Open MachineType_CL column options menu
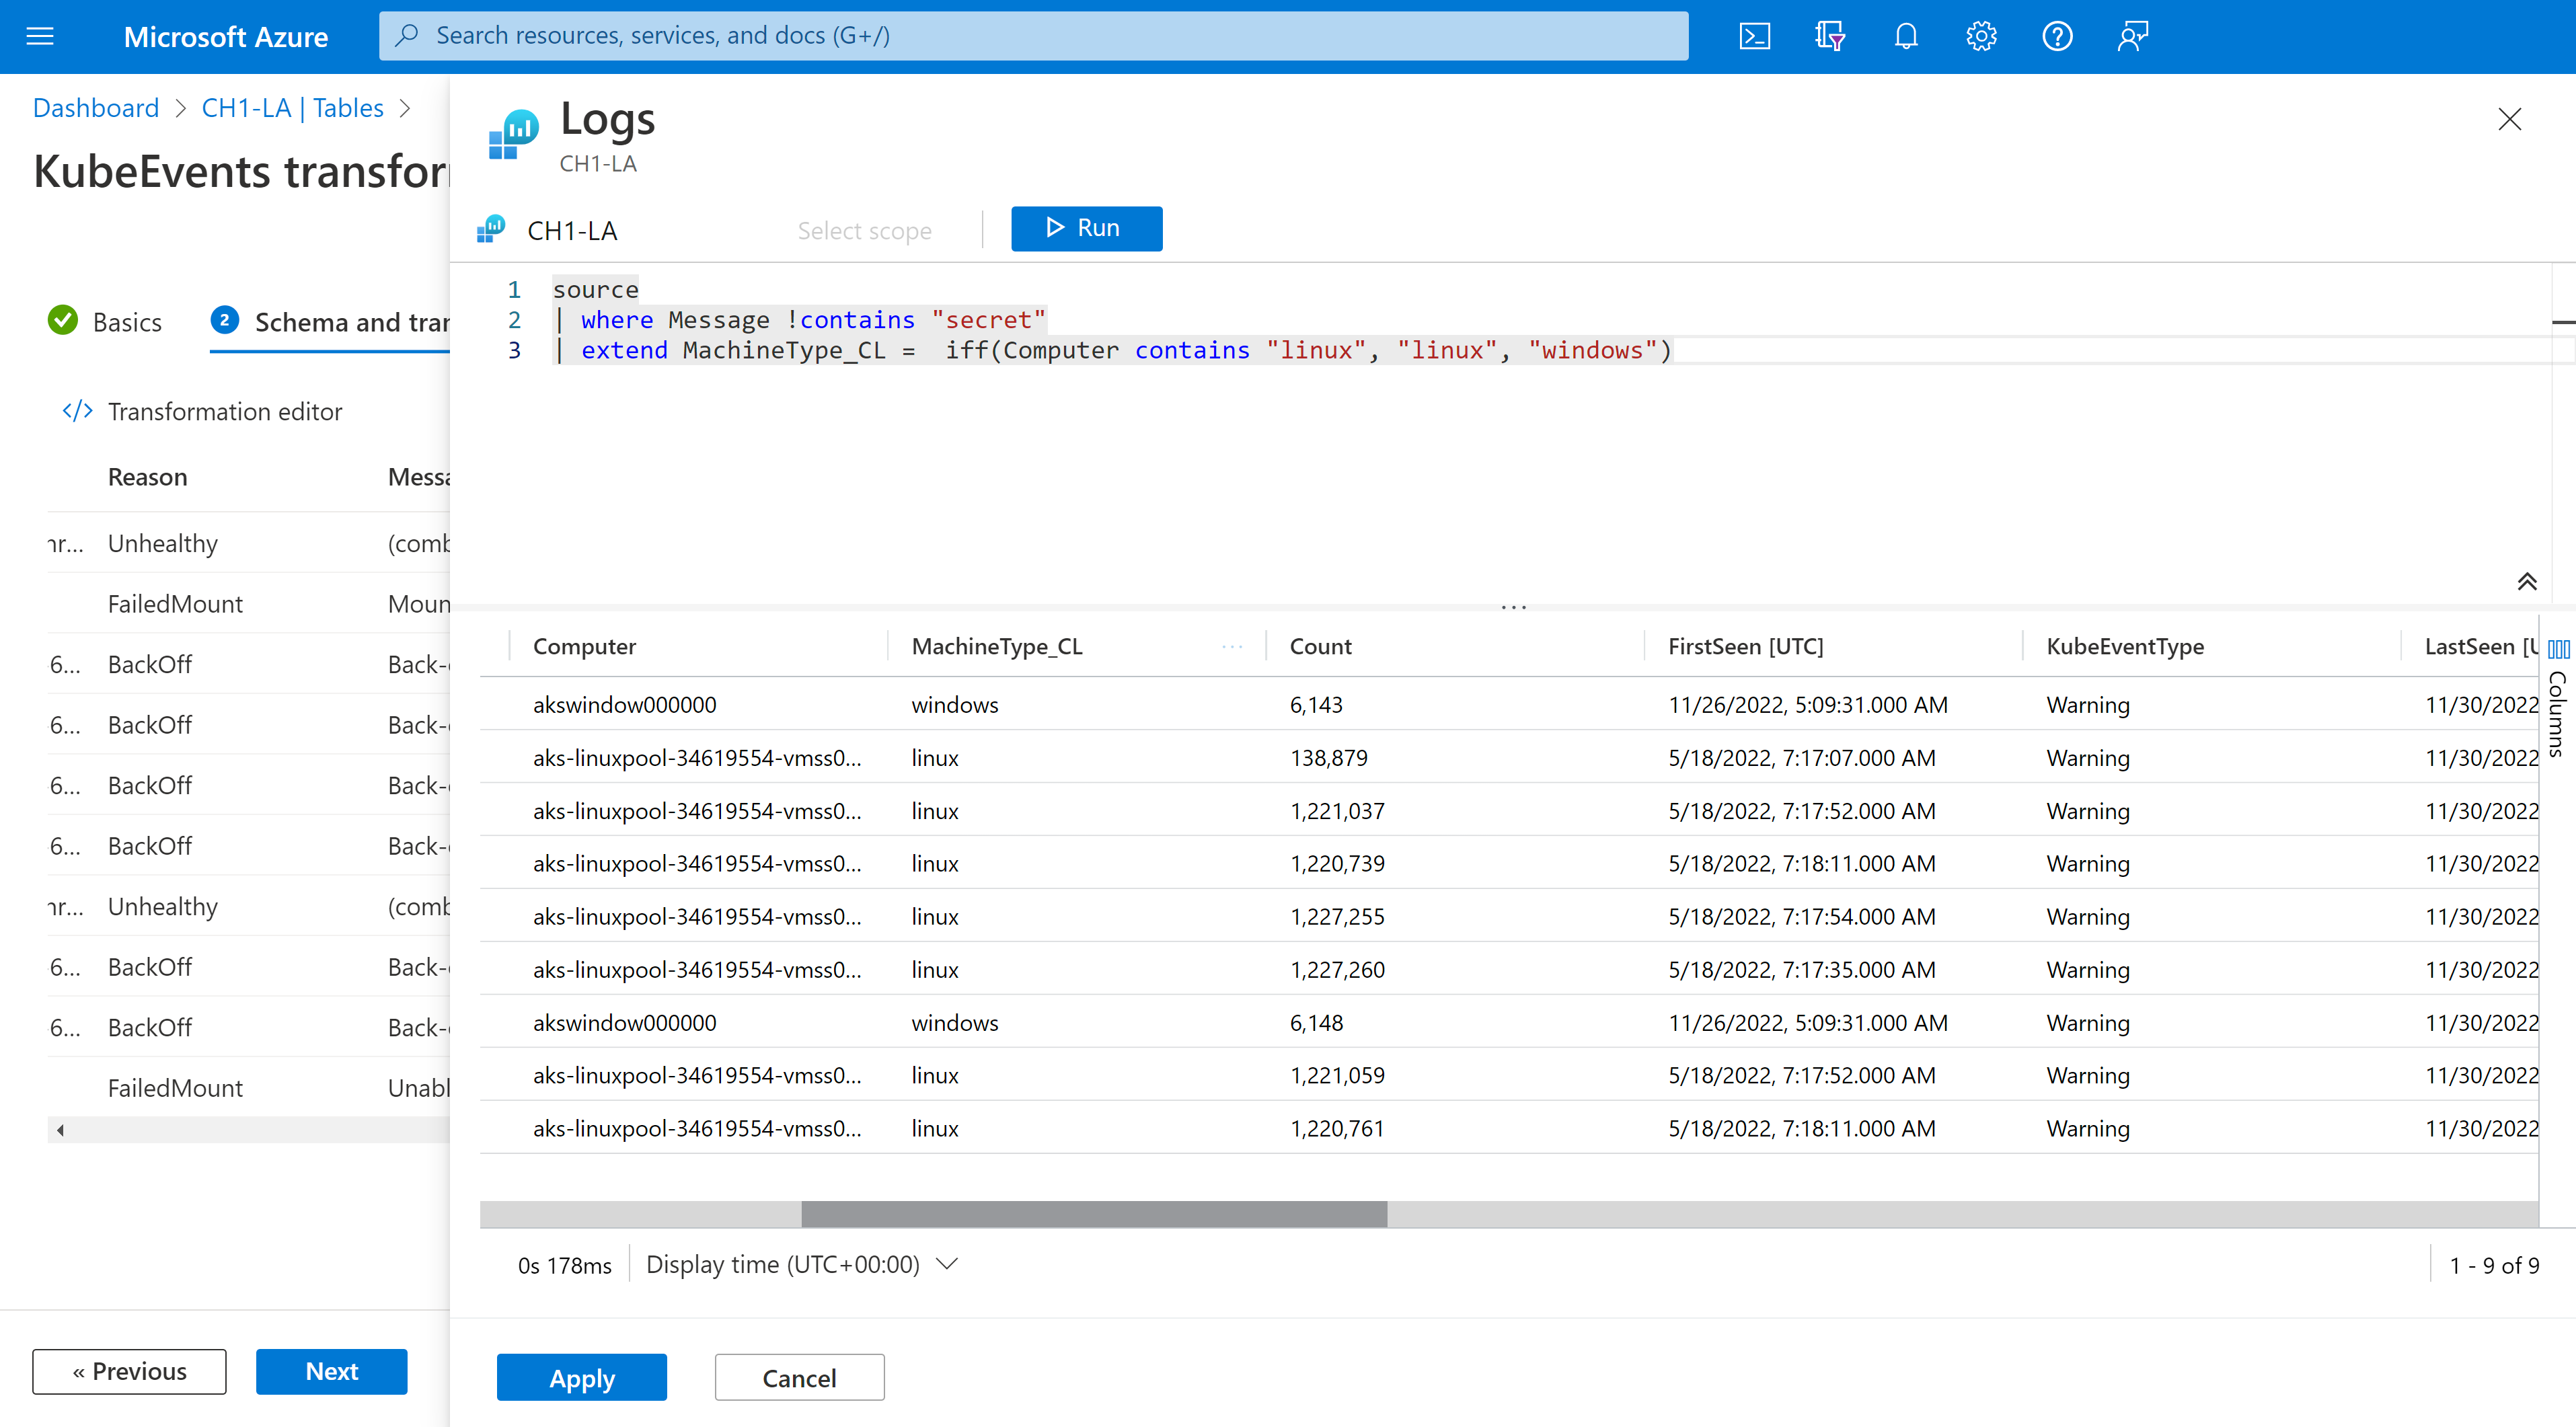 tap(1232, 646)
